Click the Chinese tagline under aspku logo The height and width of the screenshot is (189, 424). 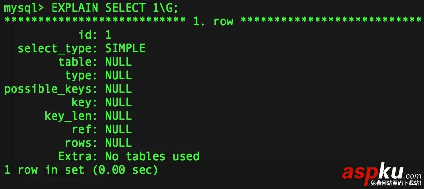click(x=396, y=183)
